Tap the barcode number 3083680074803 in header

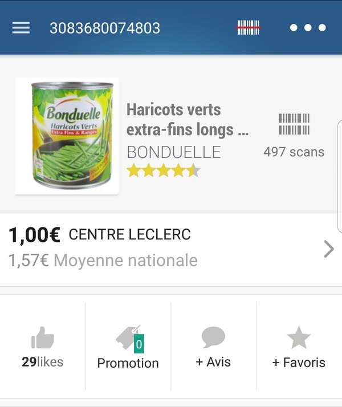click(105, 28)
